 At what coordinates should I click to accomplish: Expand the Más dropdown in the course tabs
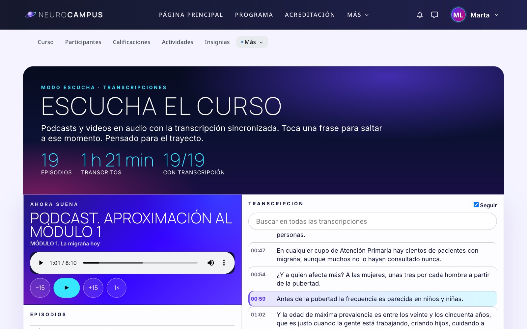(252, 42)
